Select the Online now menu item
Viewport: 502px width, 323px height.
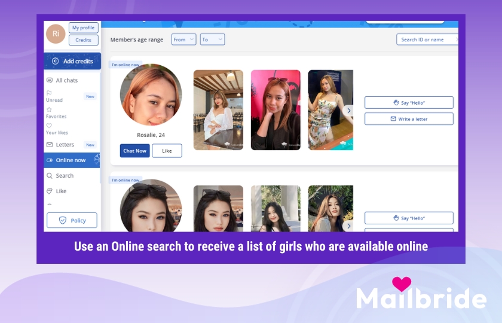(72, 160)
